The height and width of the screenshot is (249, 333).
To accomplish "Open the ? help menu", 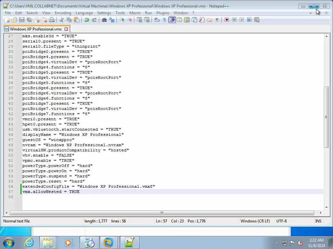I will click(x=193, y=13).
